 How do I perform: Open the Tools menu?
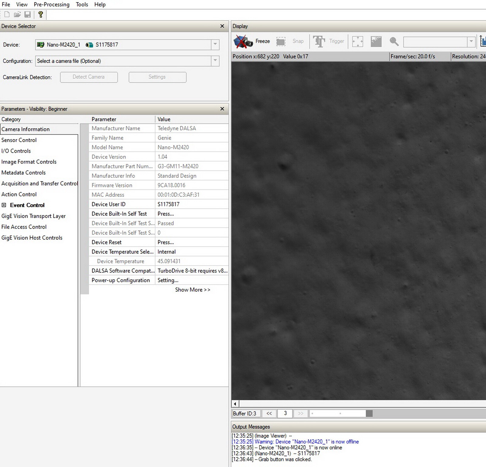[82, 5]
